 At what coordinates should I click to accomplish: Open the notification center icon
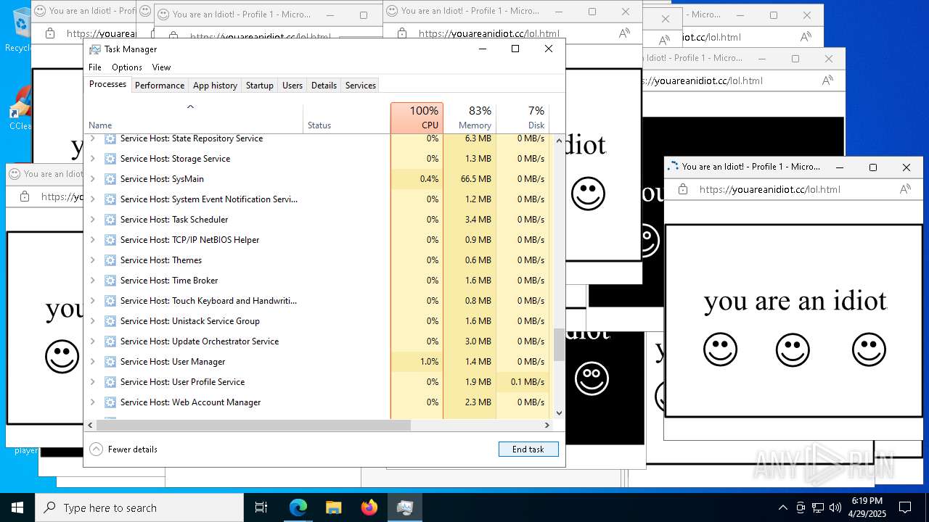pyautogui.click(x=905, y=507)
